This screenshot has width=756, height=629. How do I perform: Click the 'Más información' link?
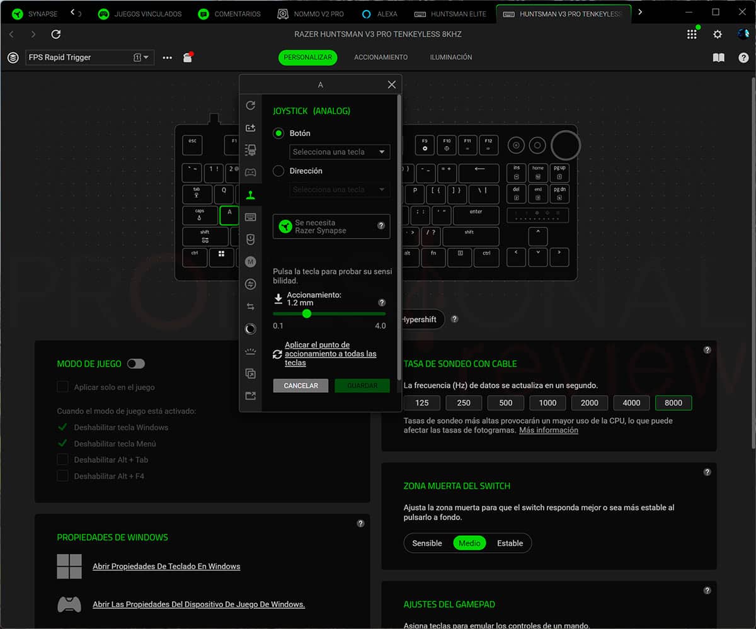coord(548,430)
